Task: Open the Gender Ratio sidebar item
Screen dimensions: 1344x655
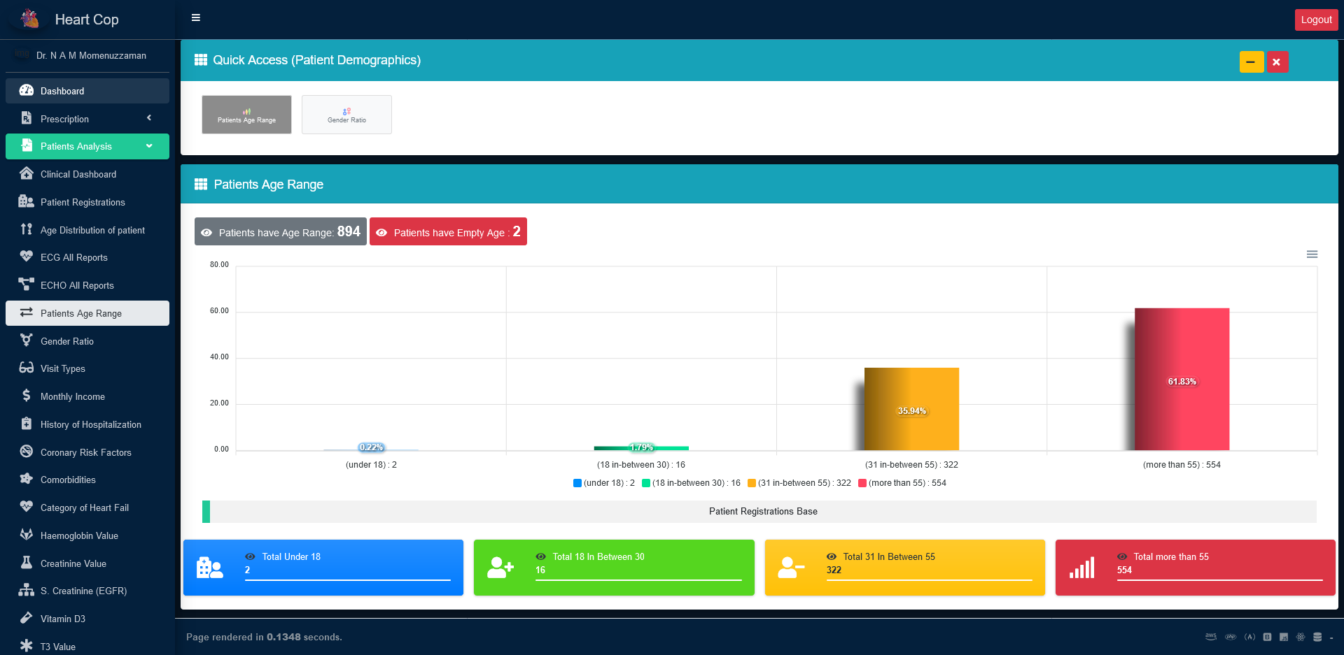Action: click(67, 341)
